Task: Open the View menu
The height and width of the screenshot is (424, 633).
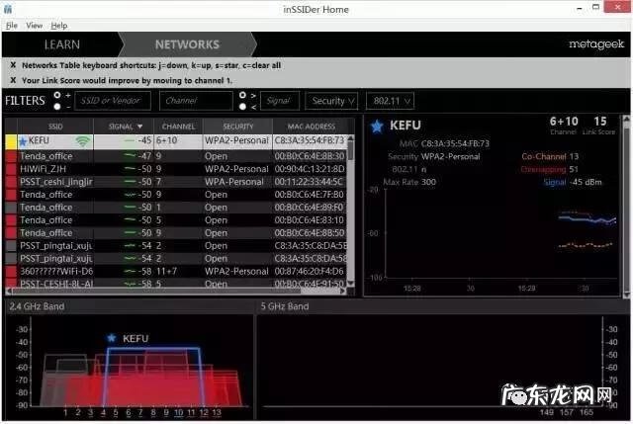Action: (35, 26)
